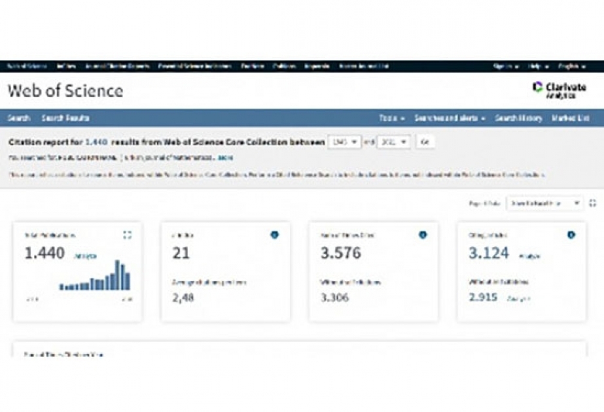Click Analyze link next to 2.915
This screenshot has width=604, height=412.
[518, 298]
